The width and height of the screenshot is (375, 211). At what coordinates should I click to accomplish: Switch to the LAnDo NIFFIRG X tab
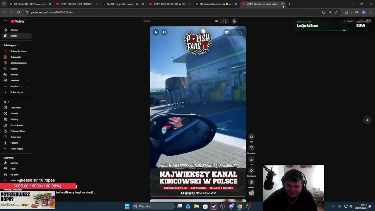pyautogui.click(x=30, y=4)
